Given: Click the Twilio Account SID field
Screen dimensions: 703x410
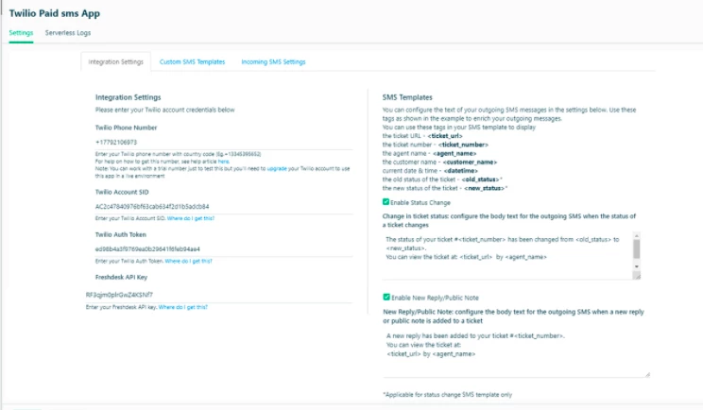Looking at the screenshot, I should click(224, 207).
